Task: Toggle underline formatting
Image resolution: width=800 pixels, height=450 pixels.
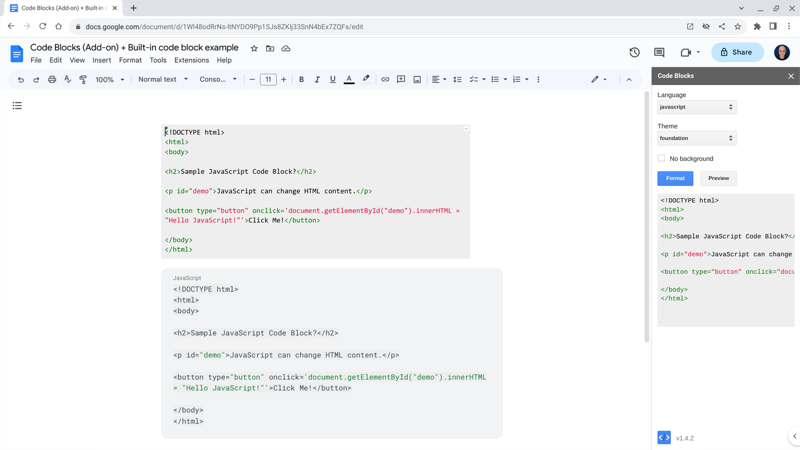Action: tap(333, 79)
